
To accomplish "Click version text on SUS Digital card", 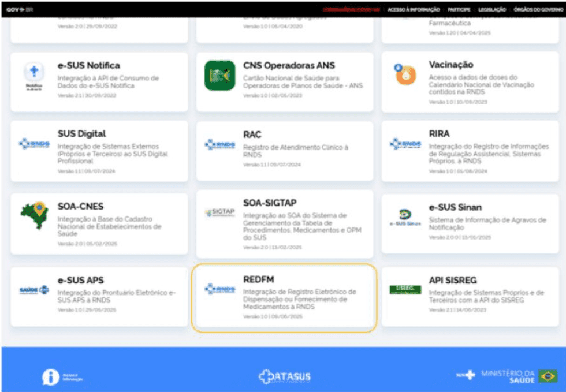I will pyautogui.click(x=86, y=171).
